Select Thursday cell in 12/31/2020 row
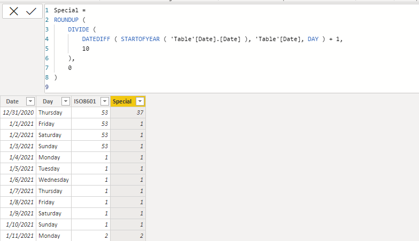The width and height of the screenshot is (419, 241). [53, 113]
